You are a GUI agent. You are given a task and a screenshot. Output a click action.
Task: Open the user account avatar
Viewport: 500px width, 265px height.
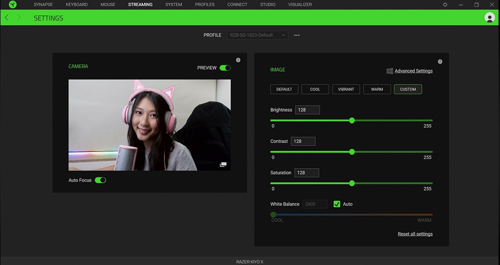point(489,18)
